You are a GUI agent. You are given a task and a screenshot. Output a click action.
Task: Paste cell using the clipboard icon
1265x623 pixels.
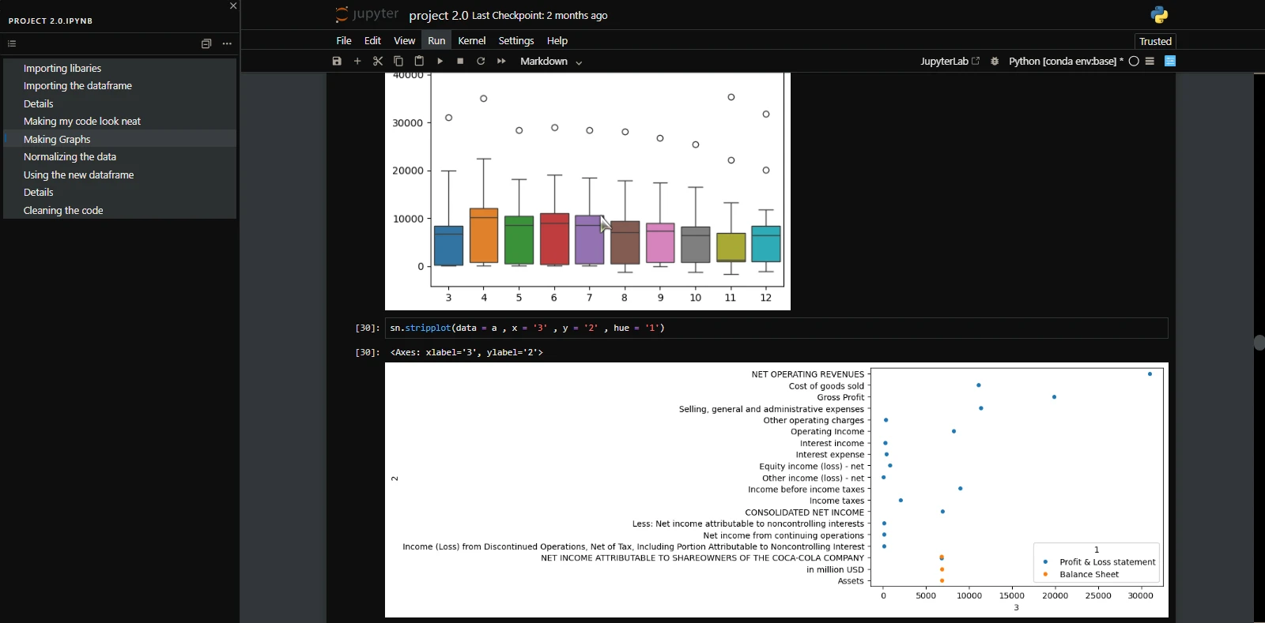pos(419,62)
